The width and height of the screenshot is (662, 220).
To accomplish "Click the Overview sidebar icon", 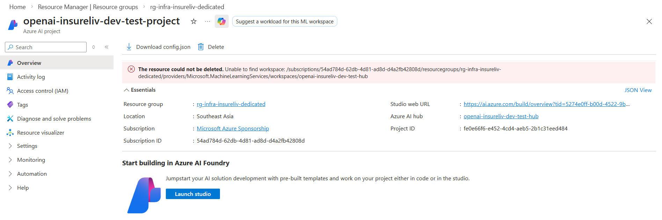I will (10, 63).
